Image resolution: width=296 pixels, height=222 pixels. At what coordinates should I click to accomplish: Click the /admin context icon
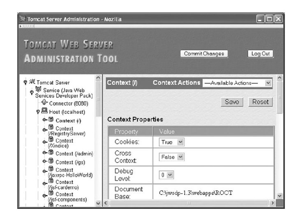tap(51, 152)
